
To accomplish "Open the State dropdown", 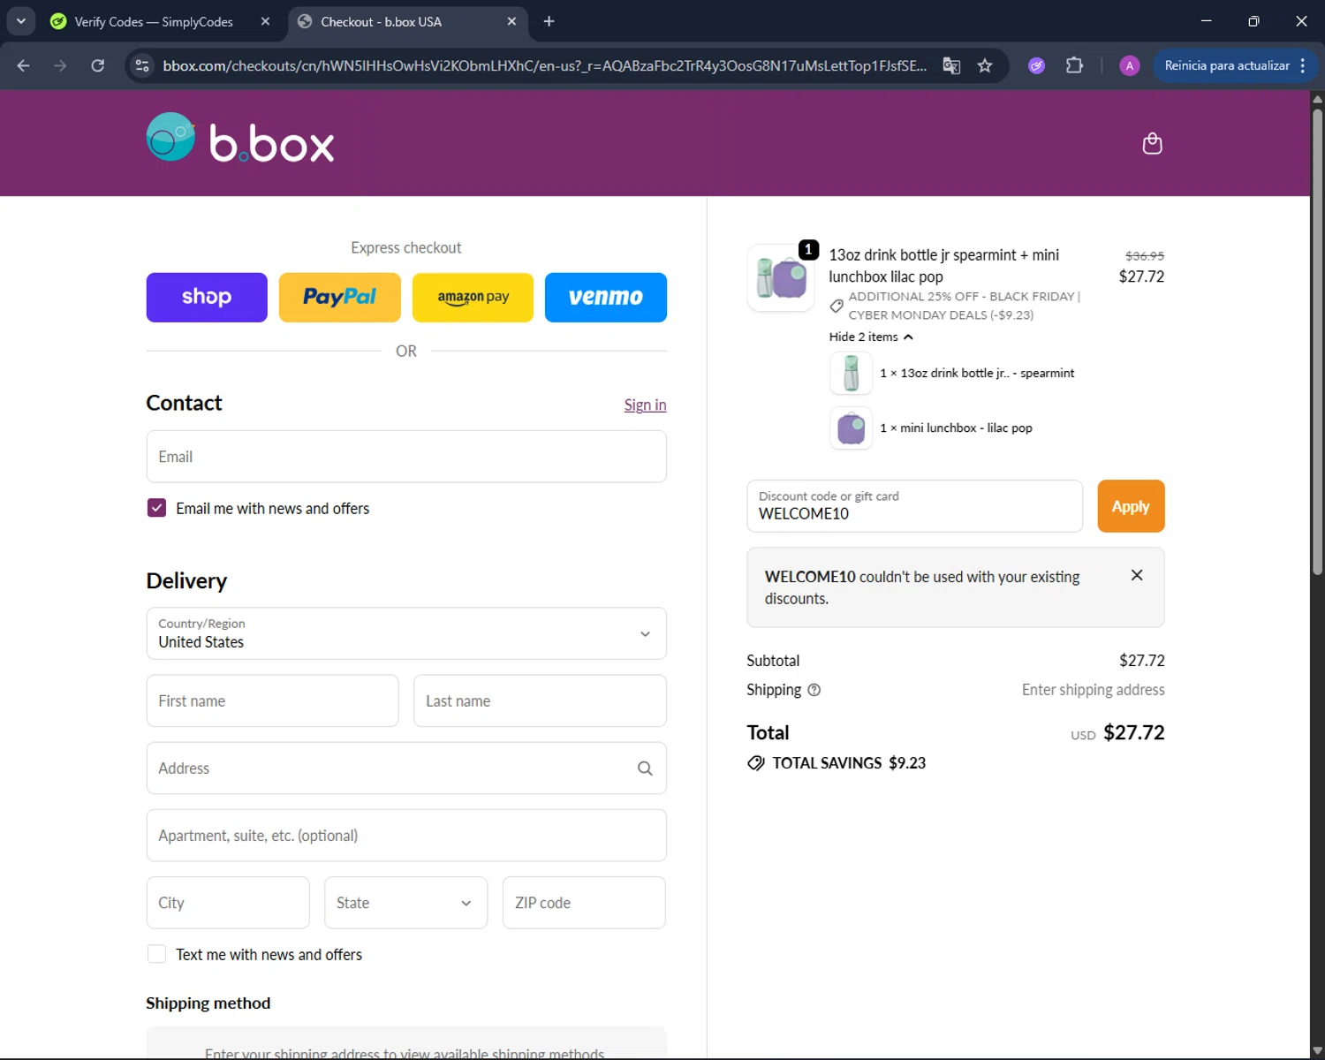I will tap(405, 903).
